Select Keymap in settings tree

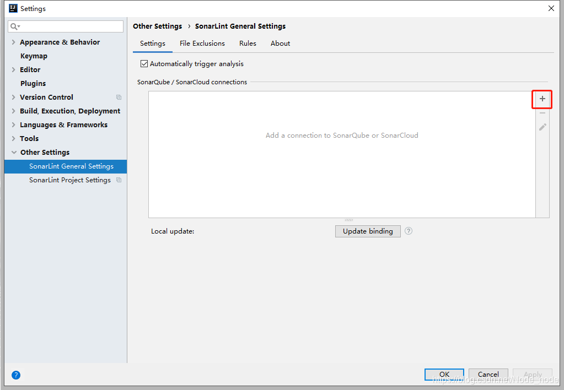(34, 56)
